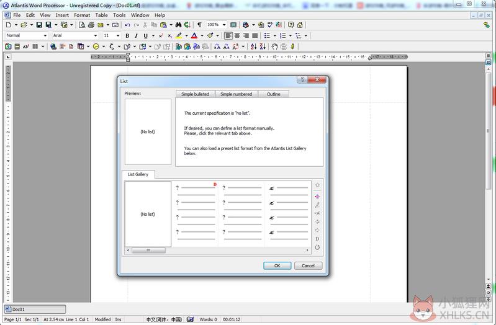Click the spellcheck ABC icon

(270, 25)
